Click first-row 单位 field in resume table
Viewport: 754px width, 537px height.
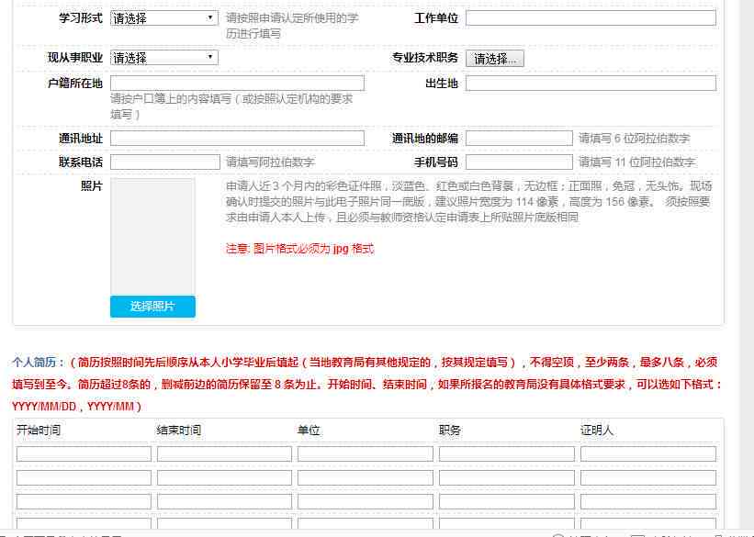click(365, 453)
